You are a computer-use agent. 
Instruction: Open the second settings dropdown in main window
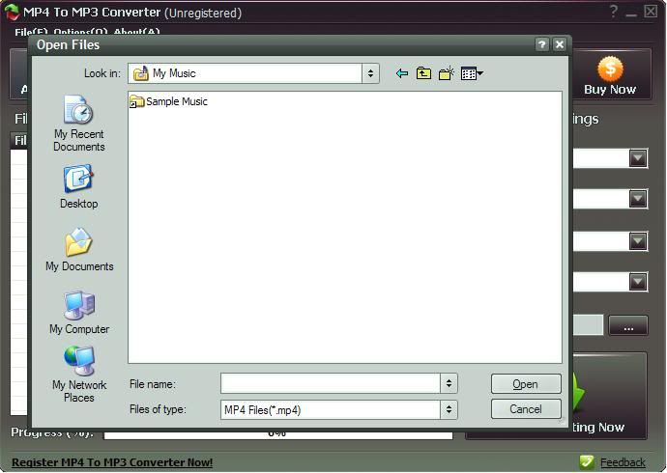coord(638,199)
